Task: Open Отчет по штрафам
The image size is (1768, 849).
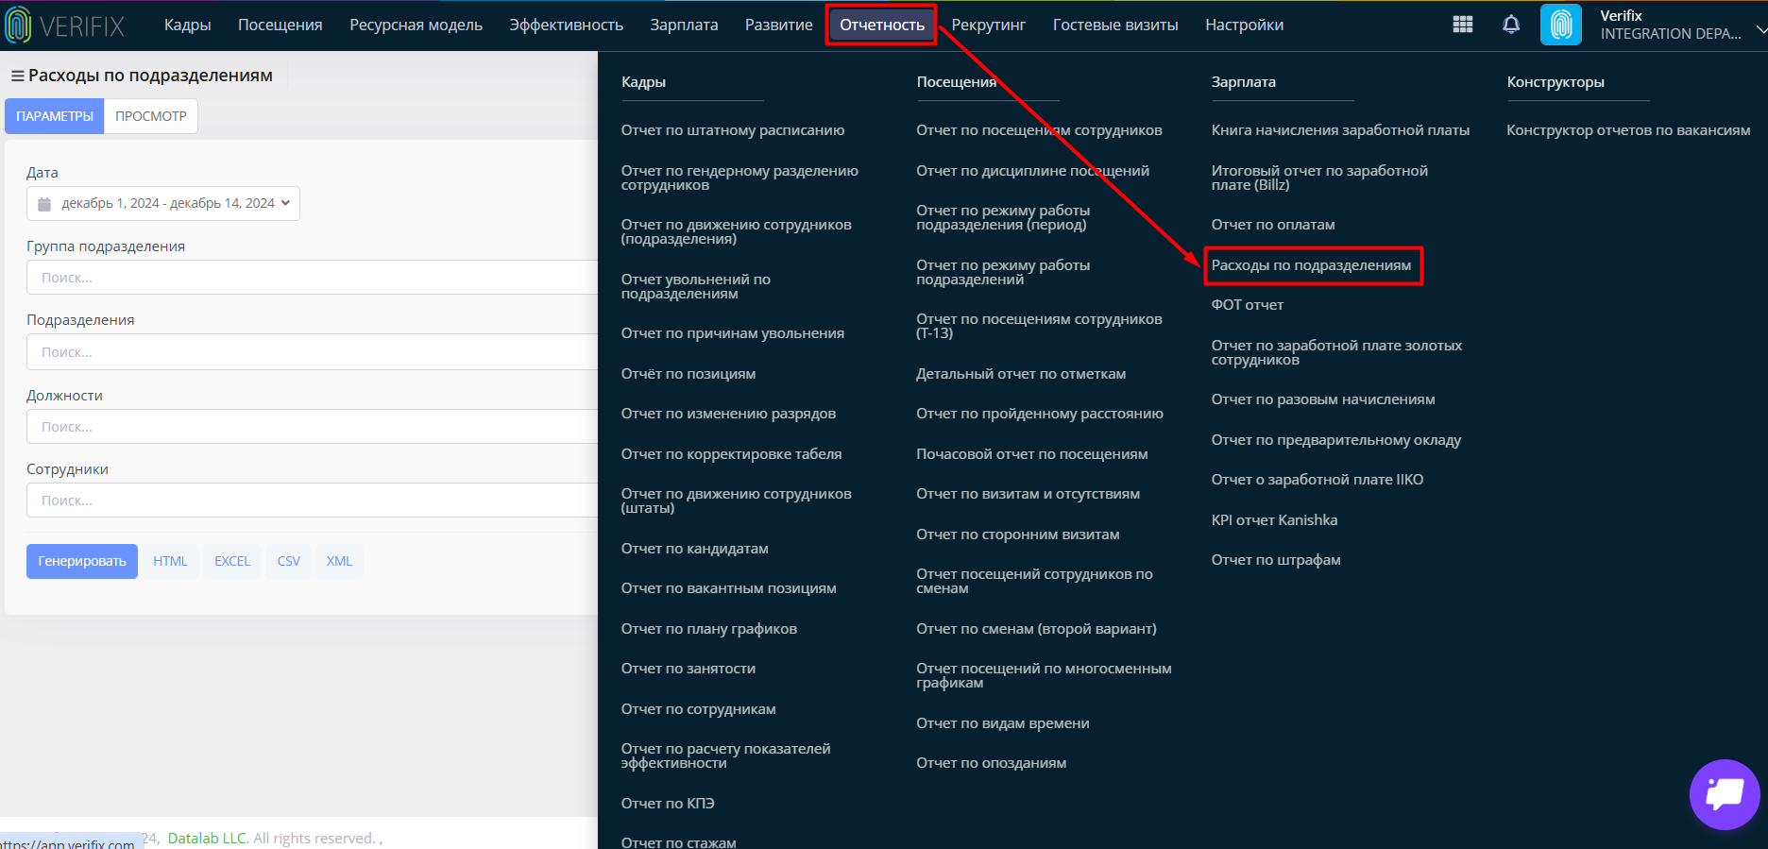Action: tap(1276, 560)
